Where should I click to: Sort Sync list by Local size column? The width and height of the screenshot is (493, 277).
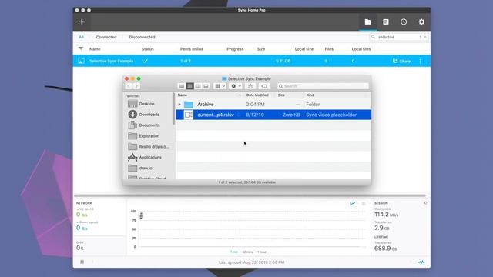pos(304,49)
